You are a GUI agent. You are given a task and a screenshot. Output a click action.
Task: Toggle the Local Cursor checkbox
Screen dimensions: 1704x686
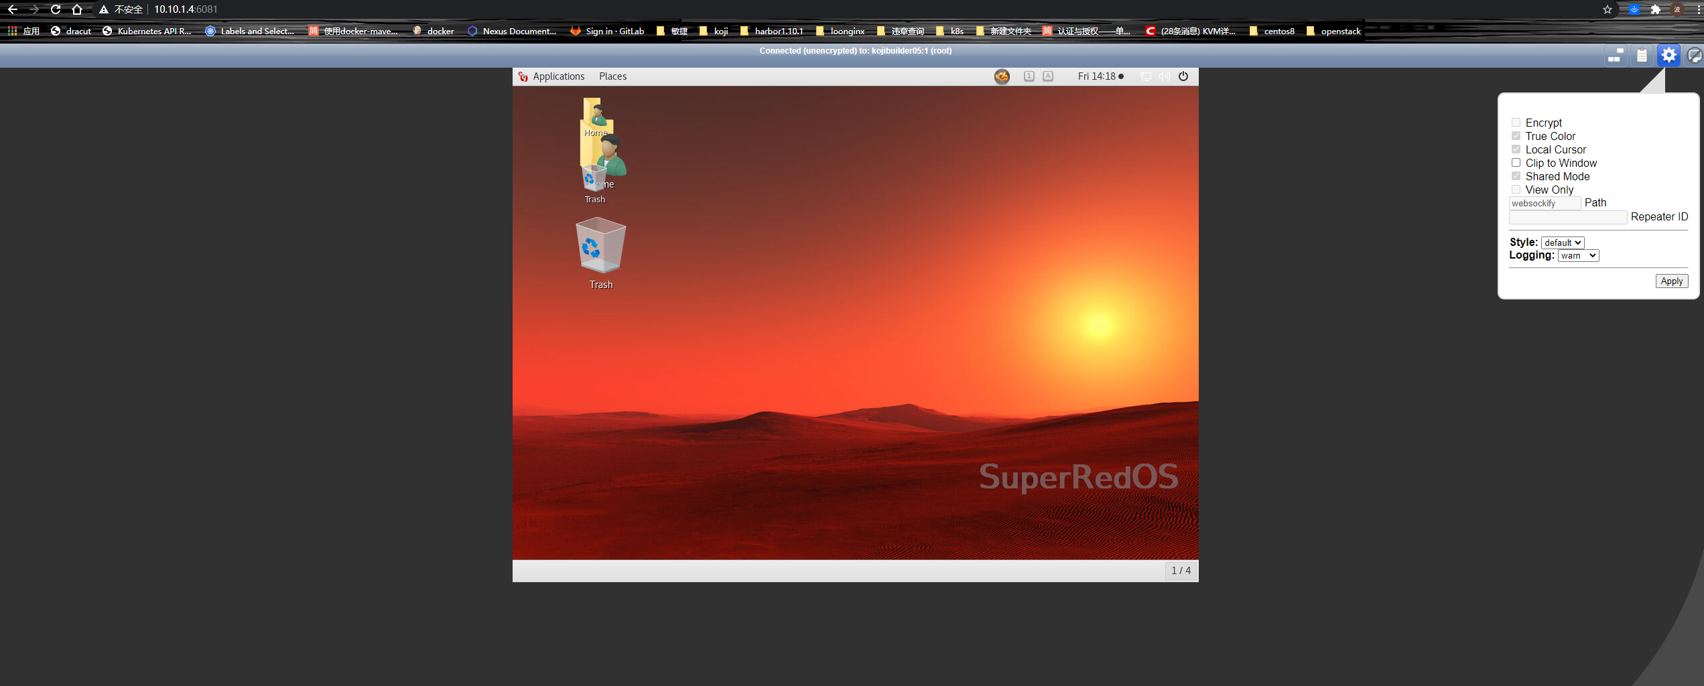(x=1516, y=149)
